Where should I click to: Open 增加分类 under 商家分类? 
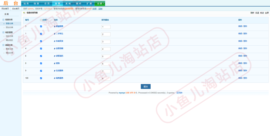tap(9, 53)
